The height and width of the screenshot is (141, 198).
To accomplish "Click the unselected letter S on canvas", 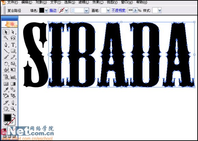I will pyautogui.click(x=36, y=55).
